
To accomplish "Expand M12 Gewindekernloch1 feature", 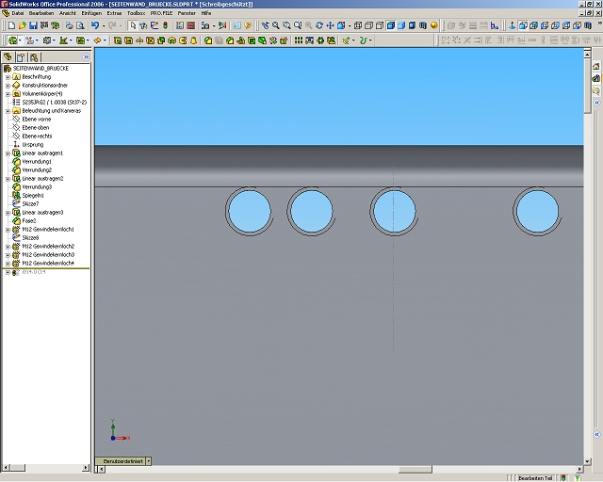I will click(8, 230).
